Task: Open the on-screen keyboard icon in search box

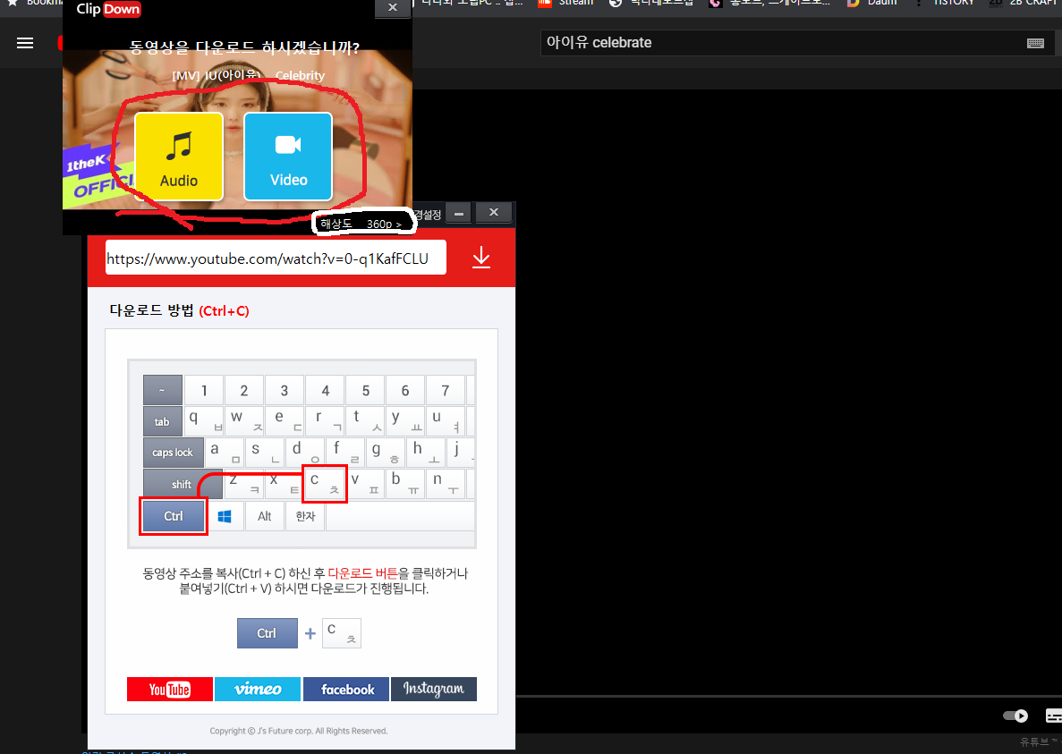Action: tap(1035, 43)
